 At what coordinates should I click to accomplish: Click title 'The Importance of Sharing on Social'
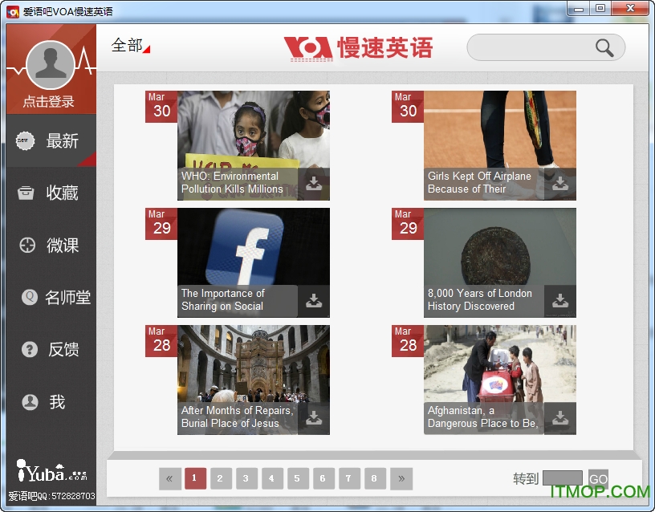pyautogui.click(x=222, y=300)
